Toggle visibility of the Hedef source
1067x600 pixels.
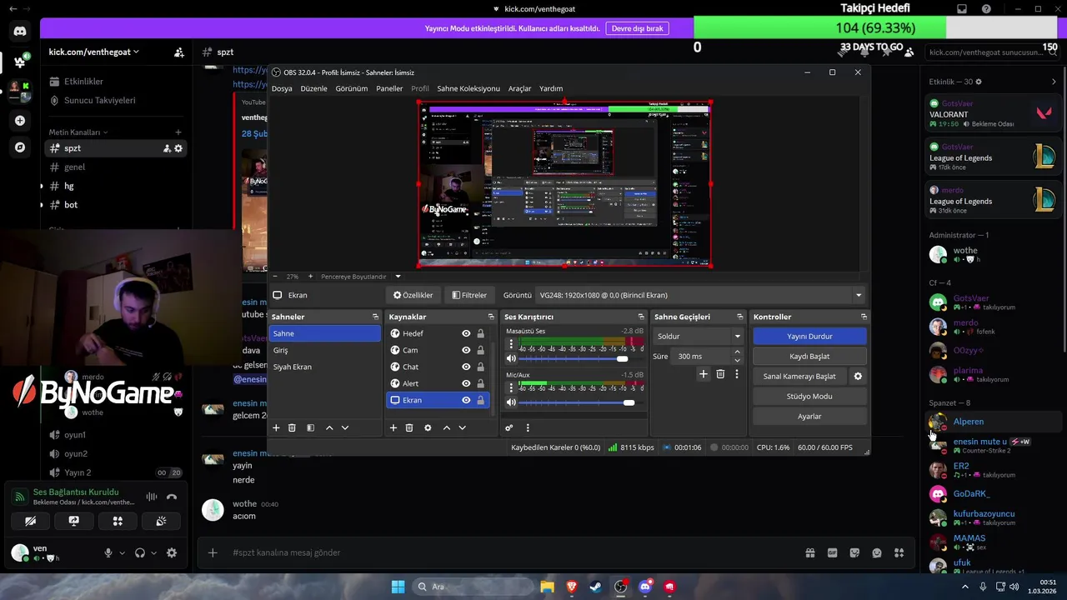point(466,333)
